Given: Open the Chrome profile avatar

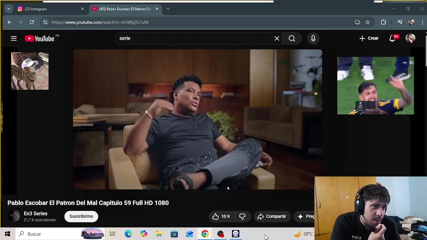Looking at the screenshot, I should click(411, 22).
